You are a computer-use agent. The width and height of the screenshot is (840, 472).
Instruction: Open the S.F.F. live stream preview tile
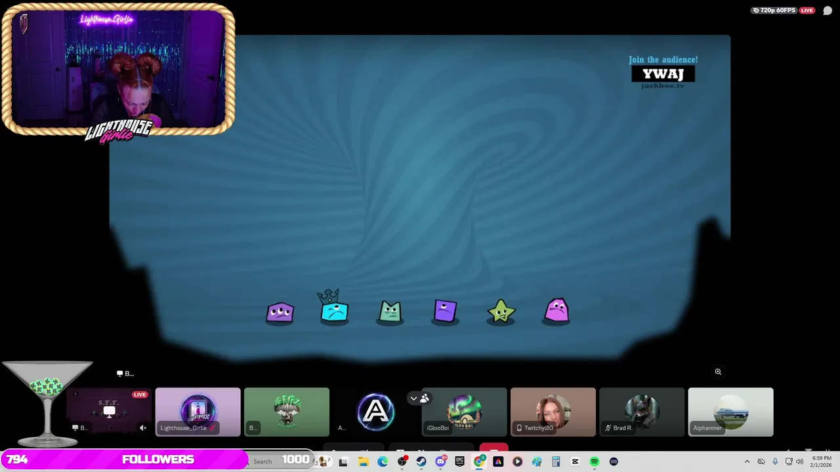coord(109,412)
